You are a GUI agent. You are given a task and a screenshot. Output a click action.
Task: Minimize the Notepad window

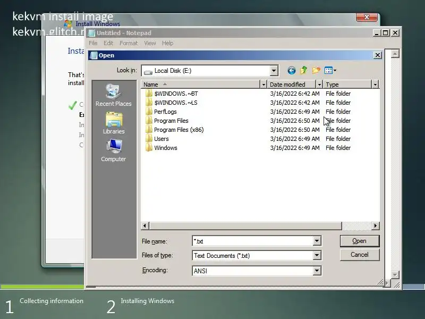pos(377,33)
